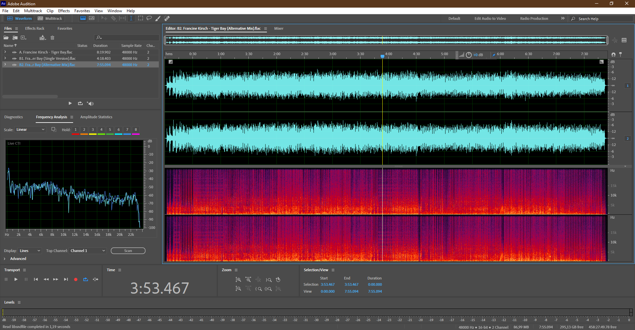
Task: Start playback in Transport panel
Action: point(16,279)
